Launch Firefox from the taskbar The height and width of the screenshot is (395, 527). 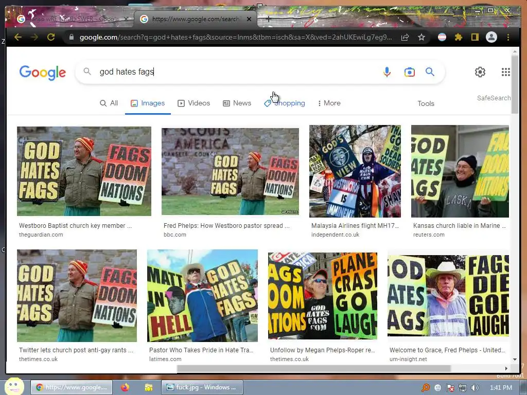click(x=125, y=387)
